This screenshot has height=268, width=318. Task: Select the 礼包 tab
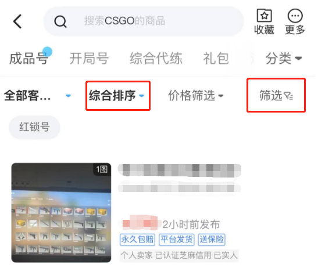[216, 58]
